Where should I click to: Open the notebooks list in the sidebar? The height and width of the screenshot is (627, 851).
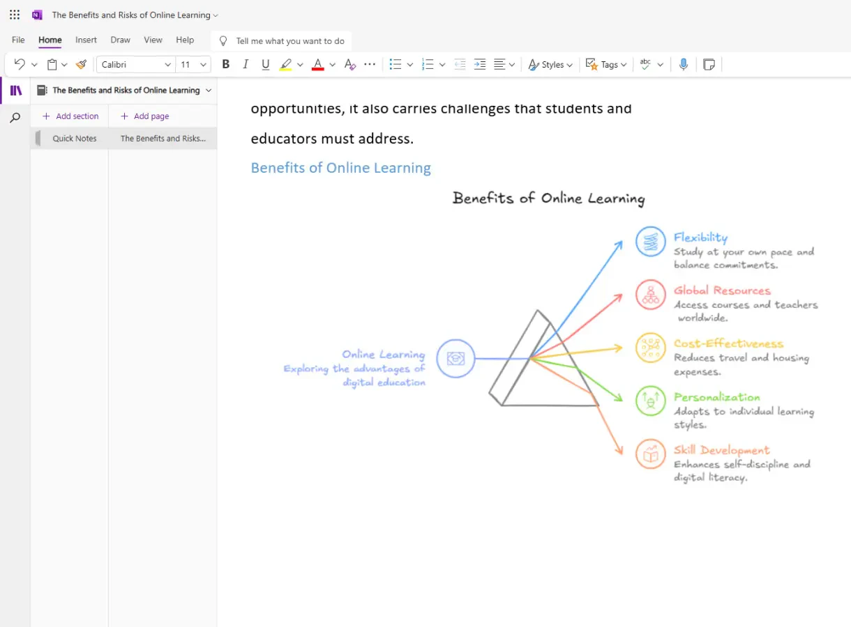pyautogui.click(x=15, y=90)
